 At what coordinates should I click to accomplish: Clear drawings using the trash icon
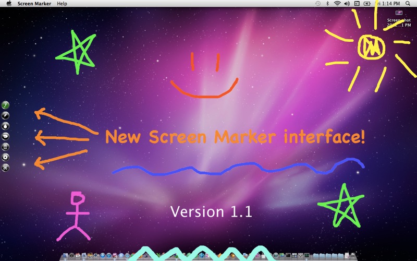click(6, 147)
